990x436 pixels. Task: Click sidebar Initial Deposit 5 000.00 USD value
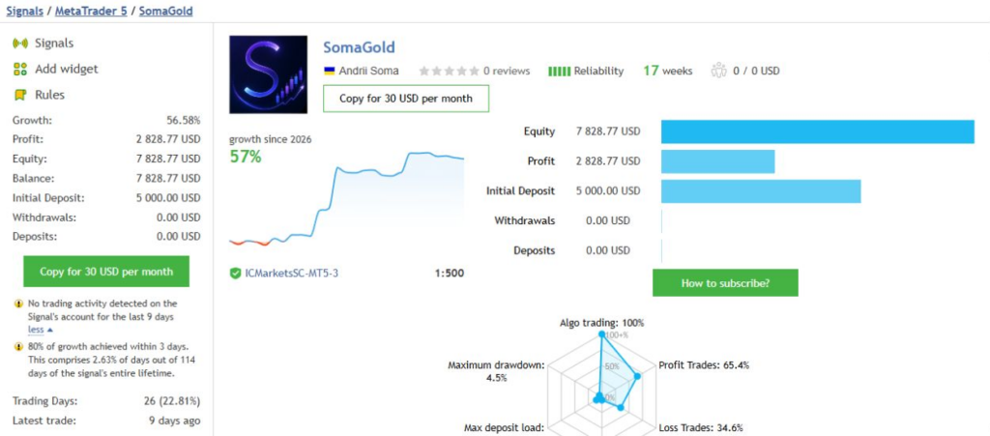pos(168,198)
